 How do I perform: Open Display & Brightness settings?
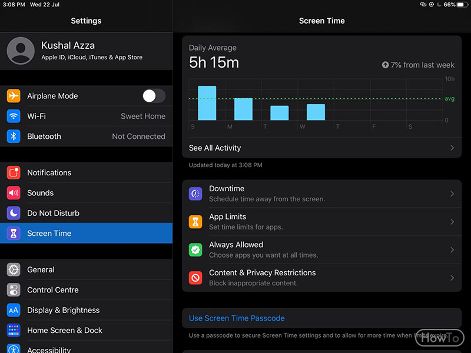coord(86,310)
